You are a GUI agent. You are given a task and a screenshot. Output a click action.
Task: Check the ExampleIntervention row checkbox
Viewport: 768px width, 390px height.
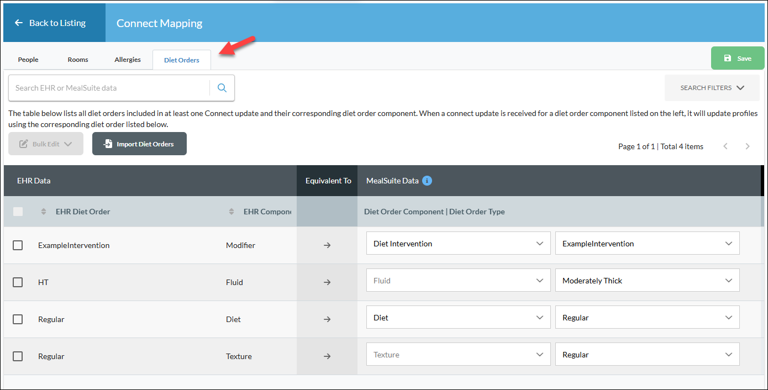[x=18, y=245]
